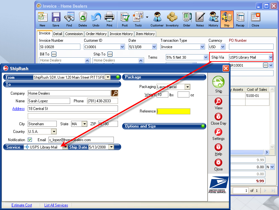Viewport: 279px width, 210px height.
Task: Show History from the toolbar
Action: pos(213,19)
